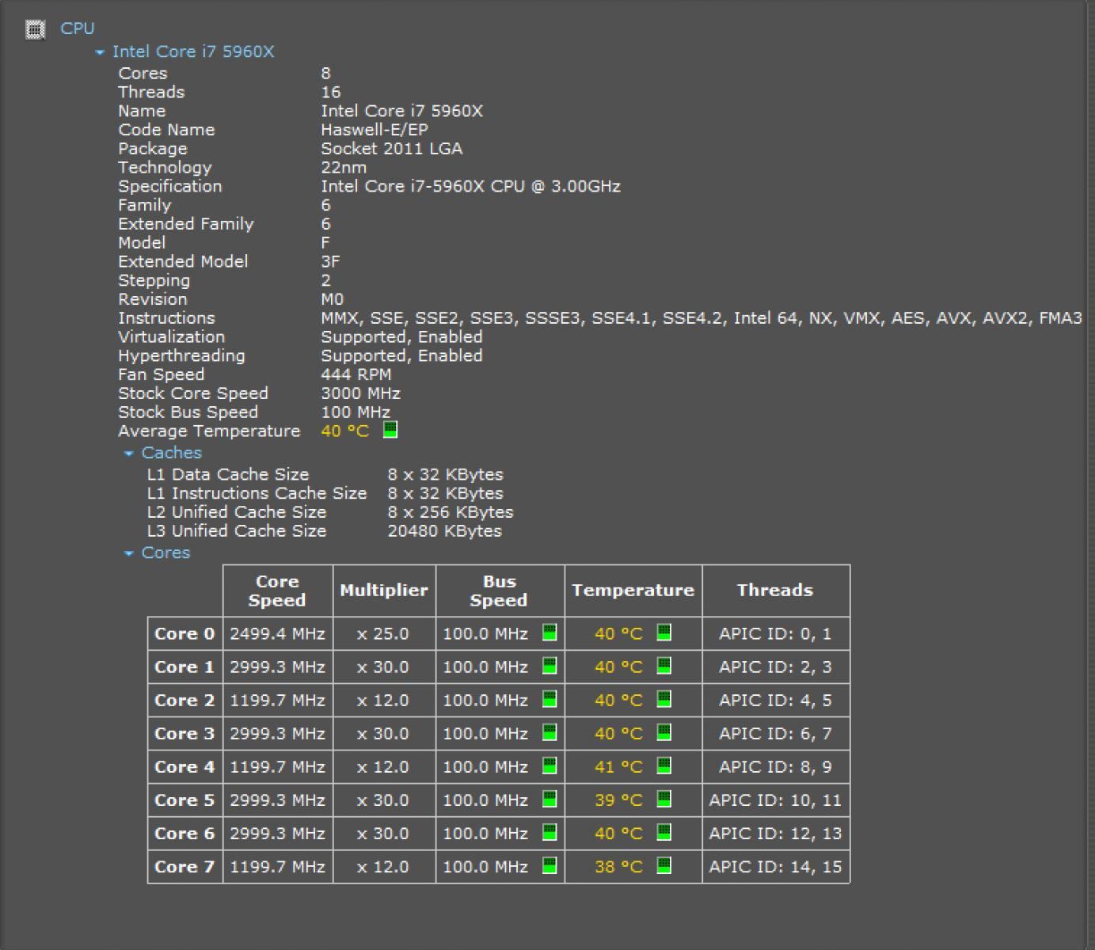Click Core 6 temperature graph icon
Screen dimensions: 1095x950
point(664,832)
